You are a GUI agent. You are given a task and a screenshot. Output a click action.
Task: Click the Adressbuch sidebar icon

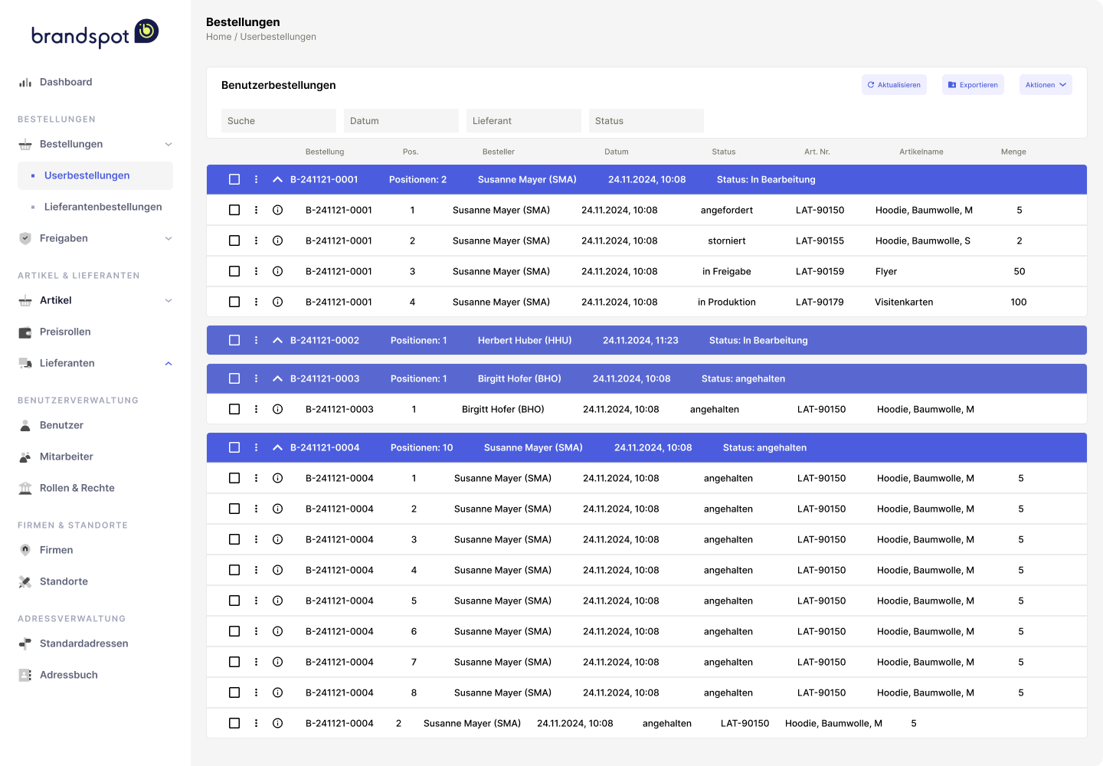pos(25,675)
